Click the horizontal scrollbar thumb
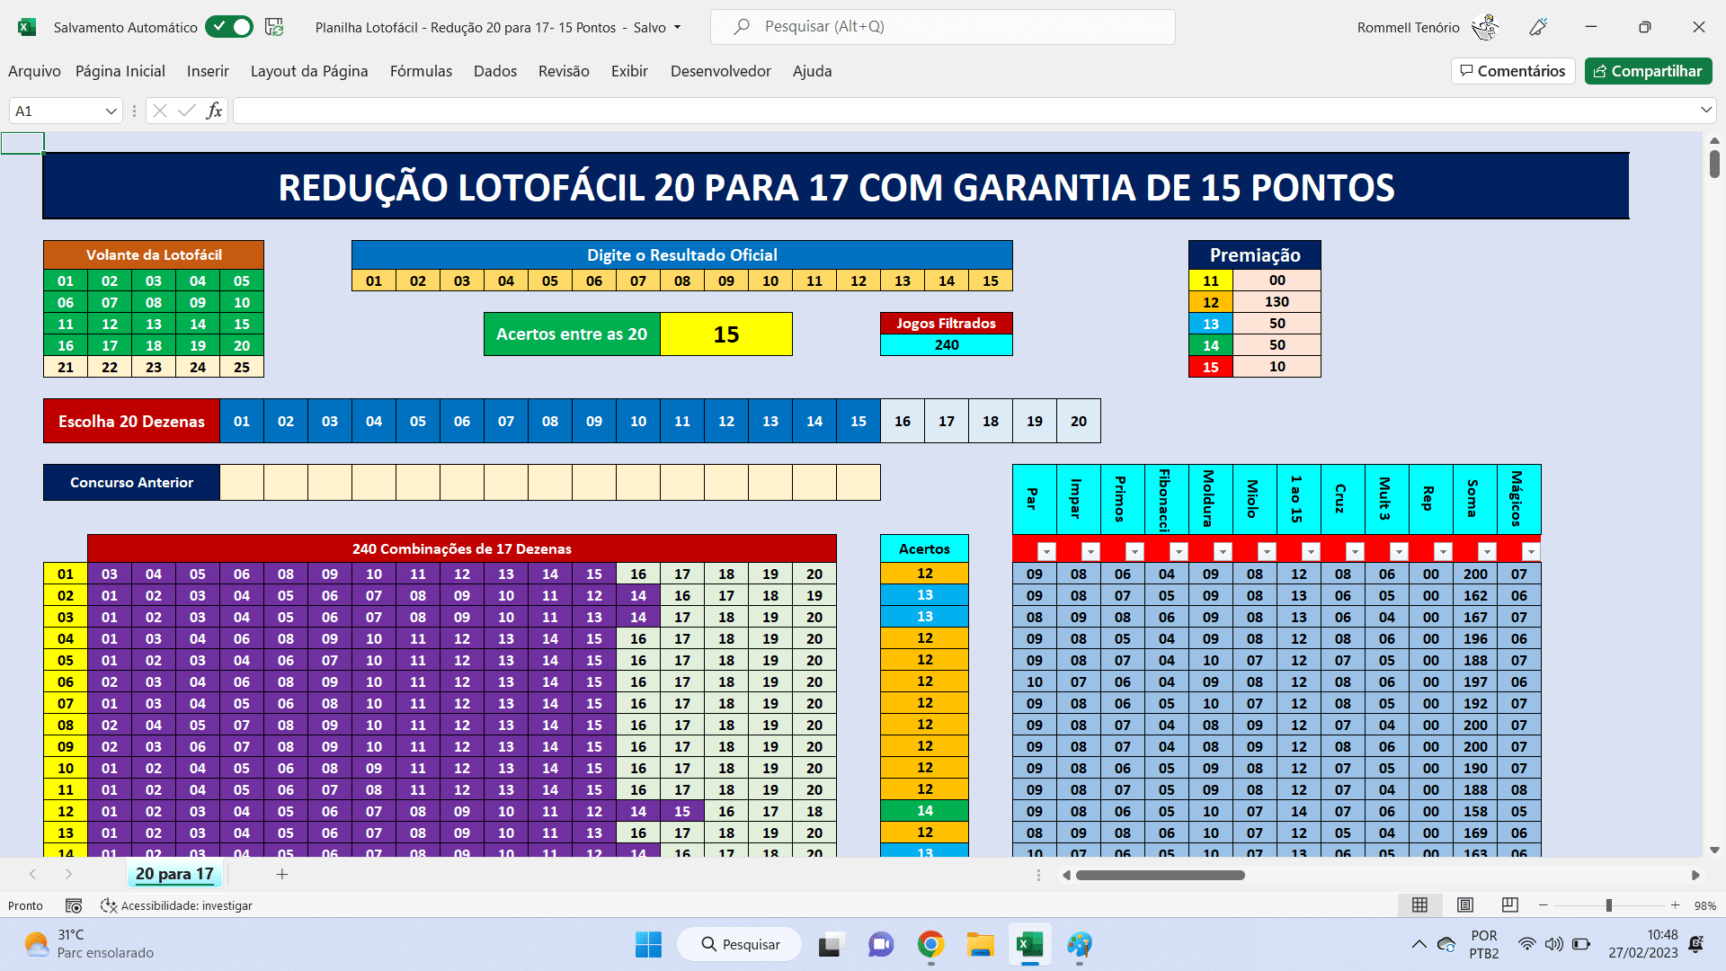 (1160, 875)
